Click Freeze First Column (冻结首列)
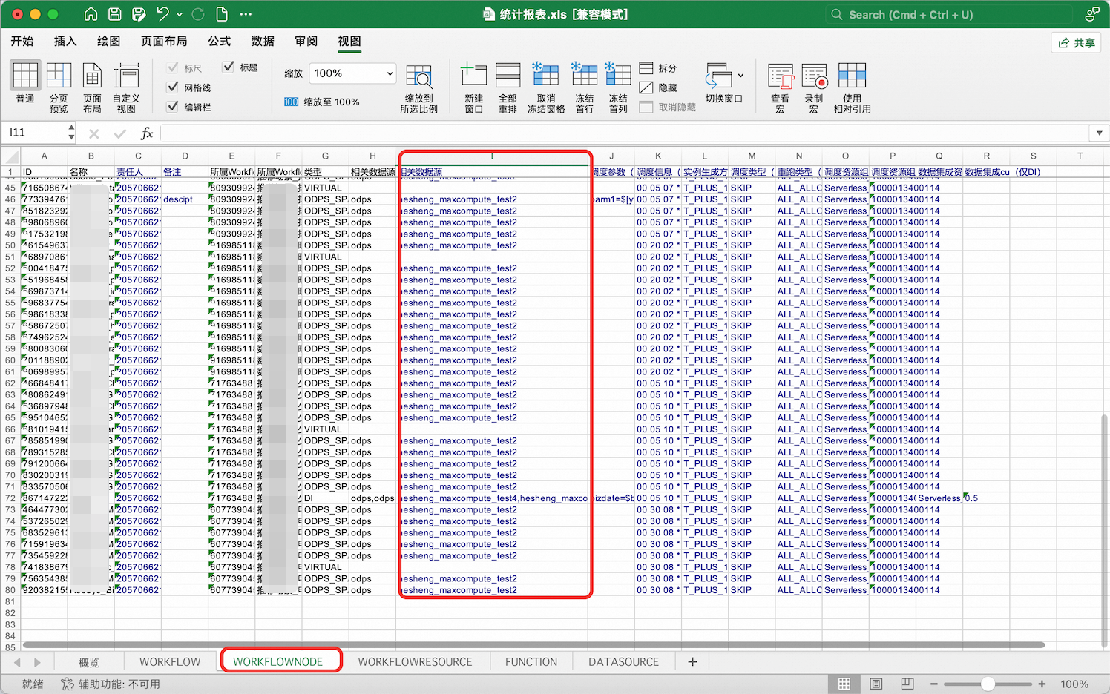Viewport: 1110px width, 694px height. point(618,87)
